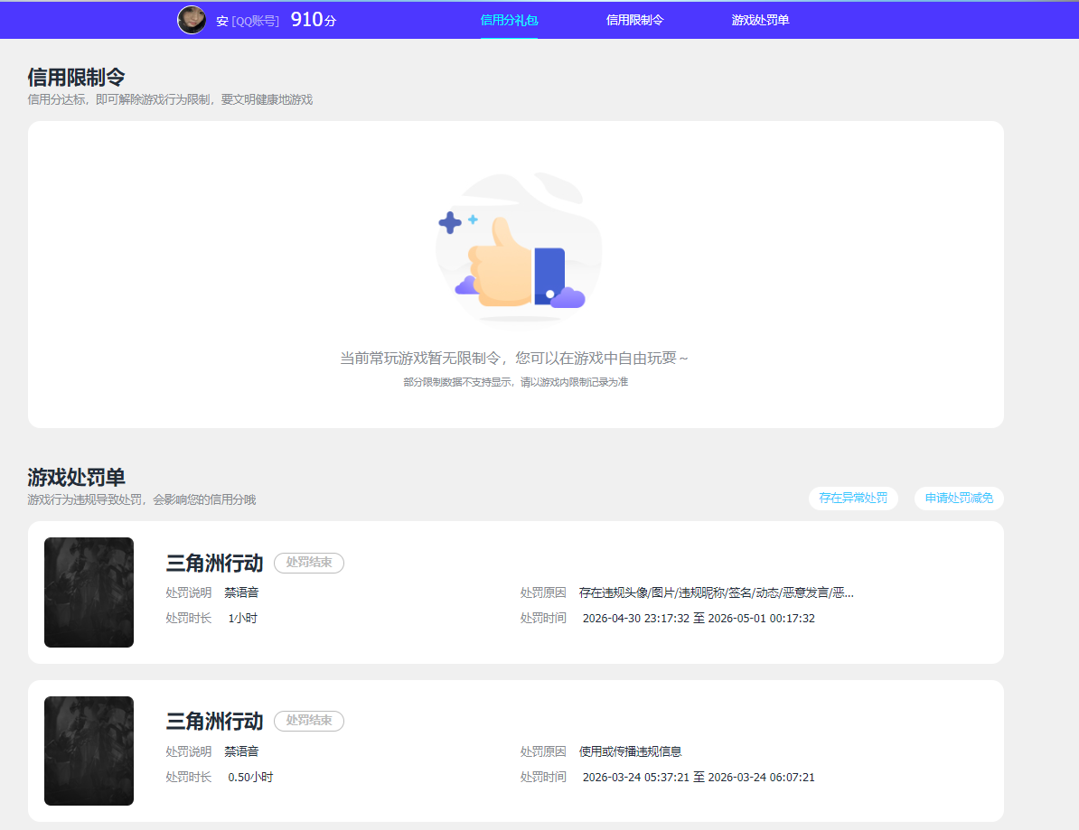
Task: Click 处罚结束 badge on 1小时 penalty card
Action: (x=309, y=563)
